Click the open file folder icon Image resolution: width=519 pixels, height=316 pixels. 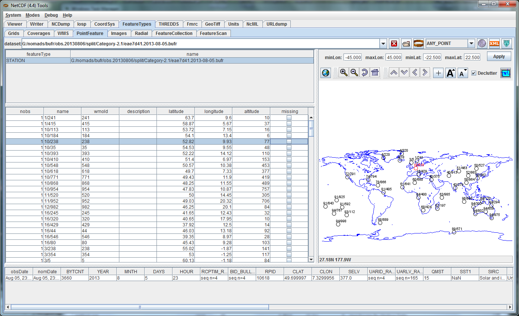406,43
